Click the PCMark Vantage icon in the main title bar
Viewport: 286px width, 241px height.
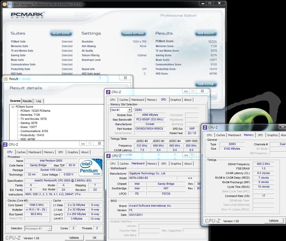point(5,4)
